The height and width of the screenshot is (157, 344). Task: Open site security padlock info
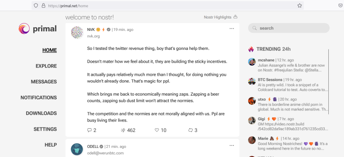point(44,6)
